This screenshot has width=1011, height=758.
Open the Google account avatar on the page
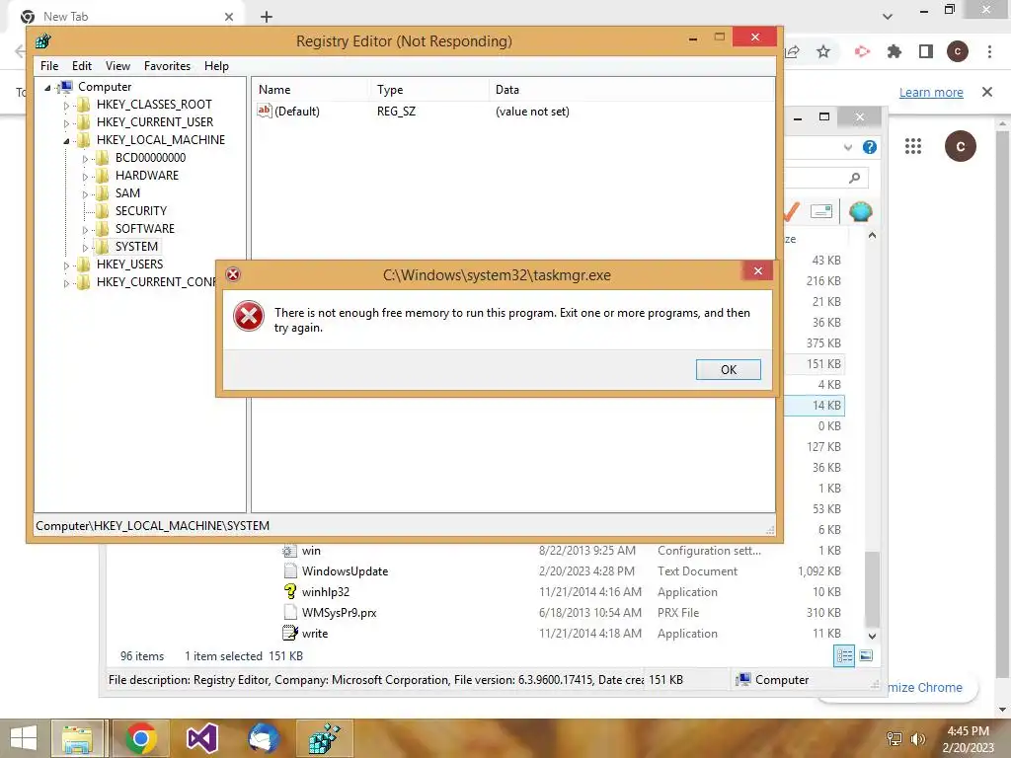click(x=960, y=146)
